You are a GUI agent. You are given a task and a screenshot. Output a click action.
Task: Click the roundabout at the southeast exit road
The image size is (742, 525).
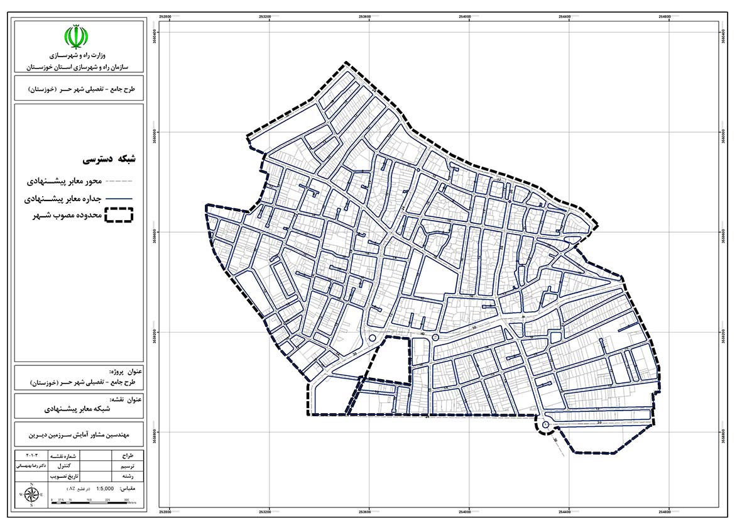[545, 424]
